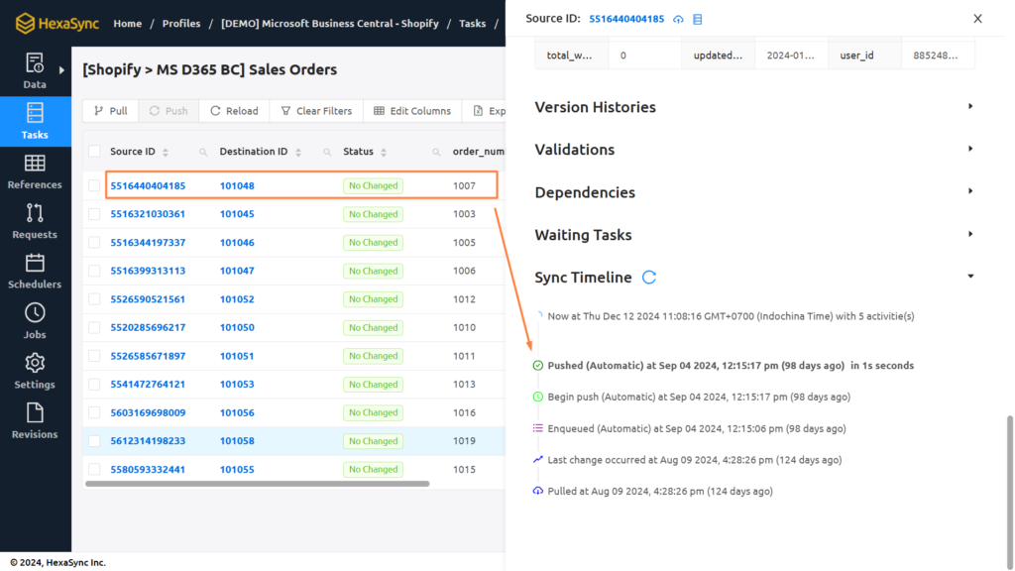This screenshot has height=571, width=1015.
Task: Check the checkbox on the 5612314198233 row
Action: tap(92, 440)
